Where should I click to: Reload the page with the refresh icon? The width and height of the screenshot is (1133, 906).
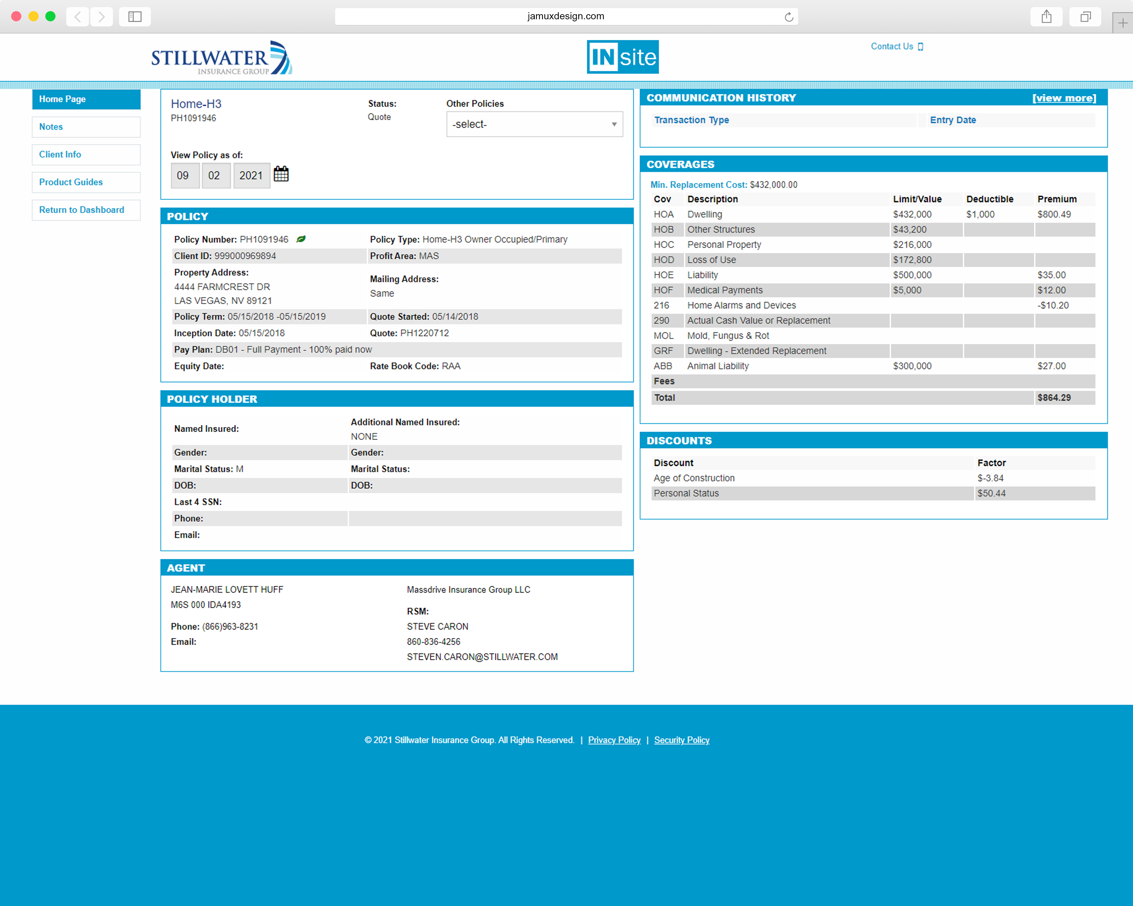tap(789, 17)
